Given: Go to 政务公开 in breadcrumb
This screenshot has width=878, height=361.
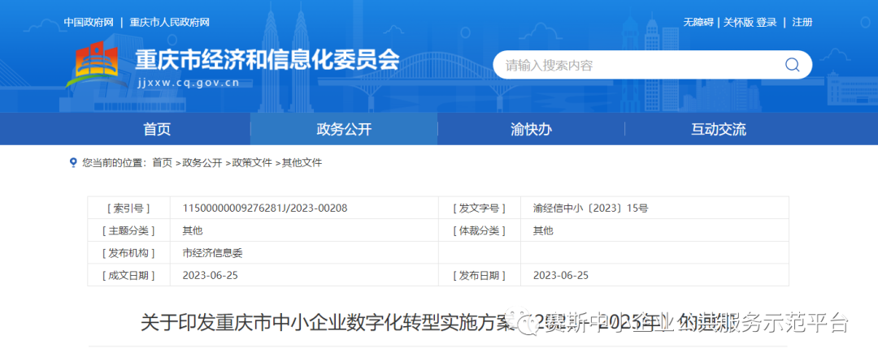Looking at the screenshot, I should point(202,162).
